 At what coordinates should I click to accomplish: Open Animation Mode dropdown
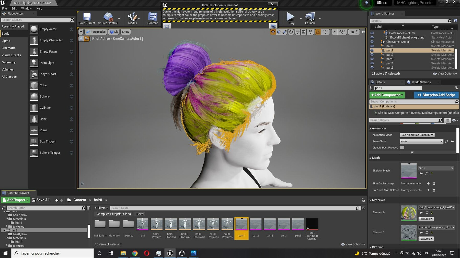tap(417, 135)
